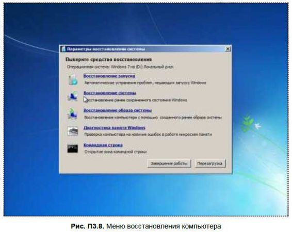Click the Завершение работы button

169,163
